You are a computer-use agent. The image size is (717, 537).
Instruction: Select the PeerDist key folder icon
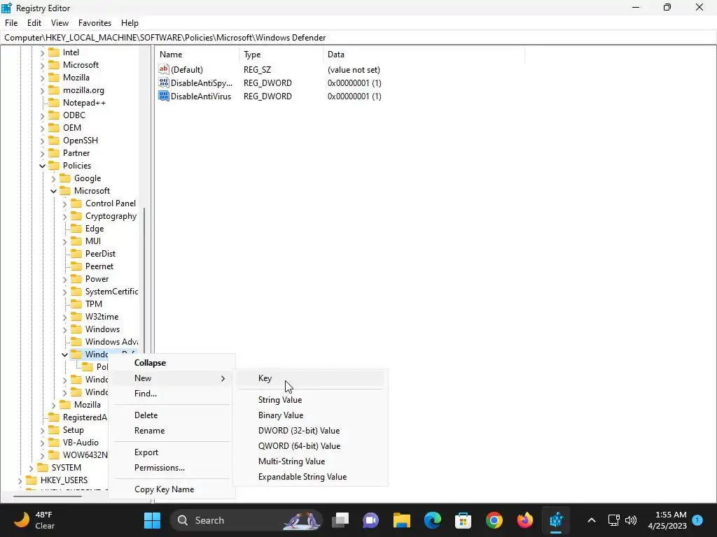(76, 253)
